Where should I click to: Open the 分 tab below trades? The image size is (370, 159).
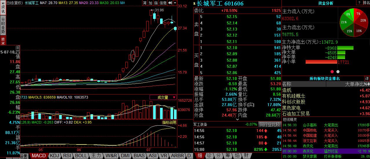point(218,156)
